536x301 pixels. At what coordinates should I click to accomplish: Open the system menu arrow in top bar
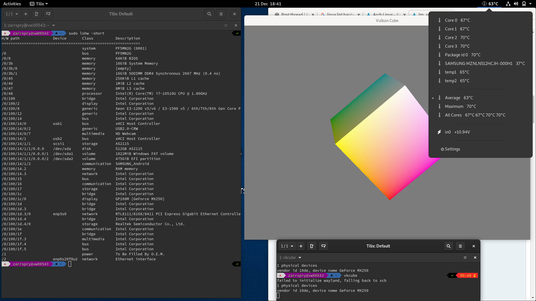click(x=530, y=4)
